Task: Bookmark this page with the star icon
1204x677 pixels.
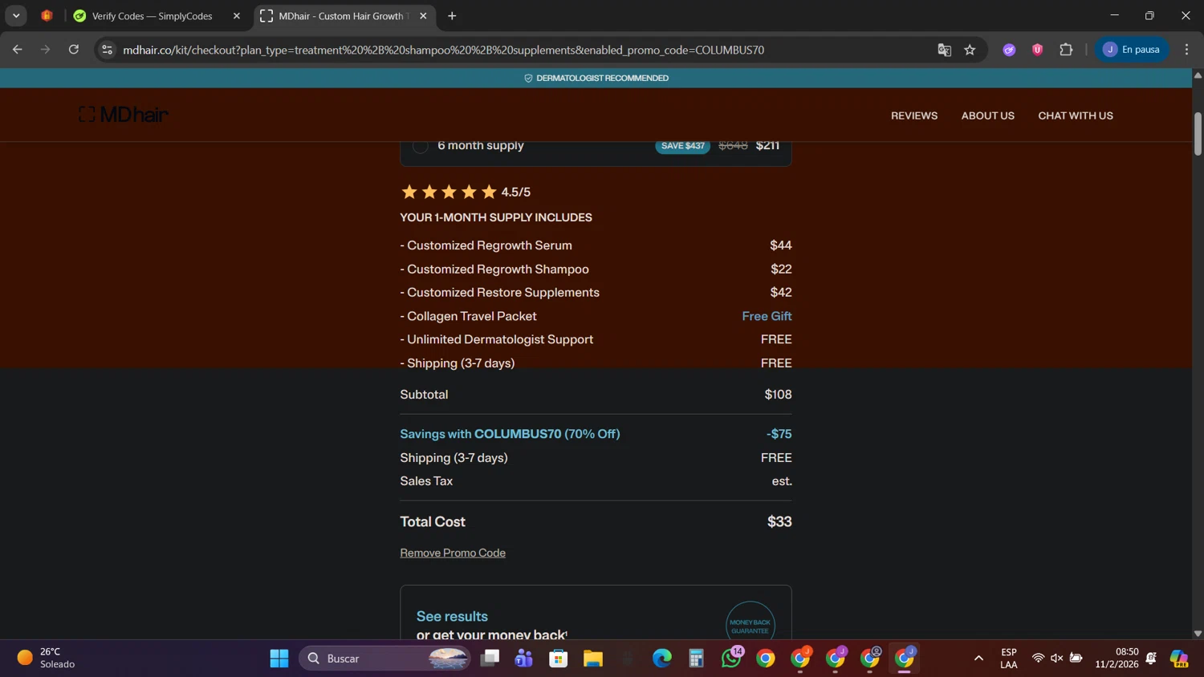Action: pos(970,50)
